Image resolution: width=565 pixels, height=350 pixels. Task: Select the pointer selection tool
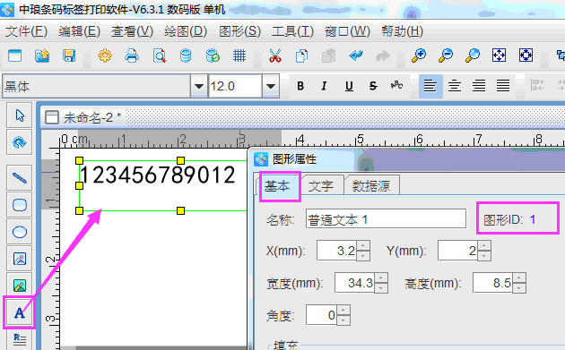(x=20, y=115)
